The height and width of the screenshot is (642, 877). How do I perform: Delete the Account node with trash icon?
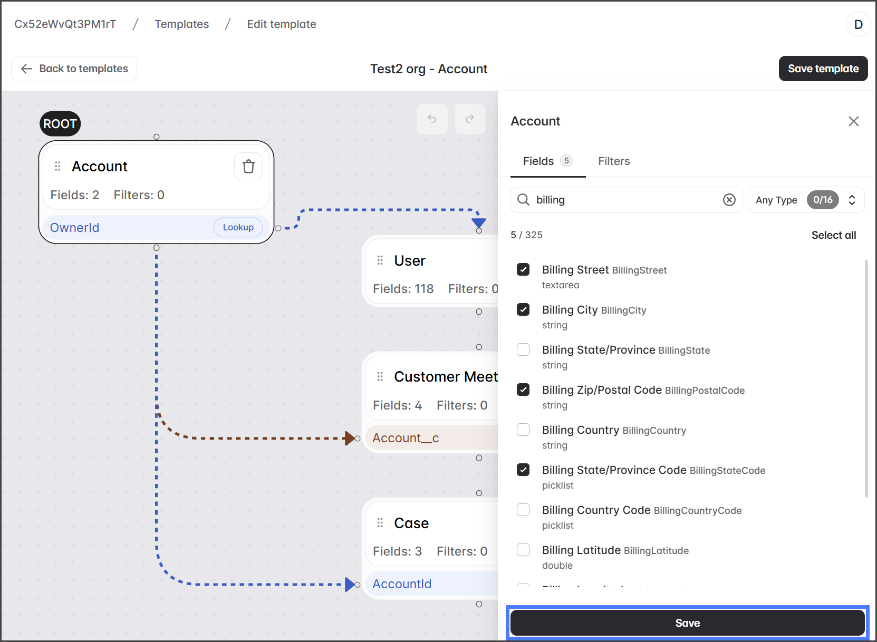click(248, 167)
